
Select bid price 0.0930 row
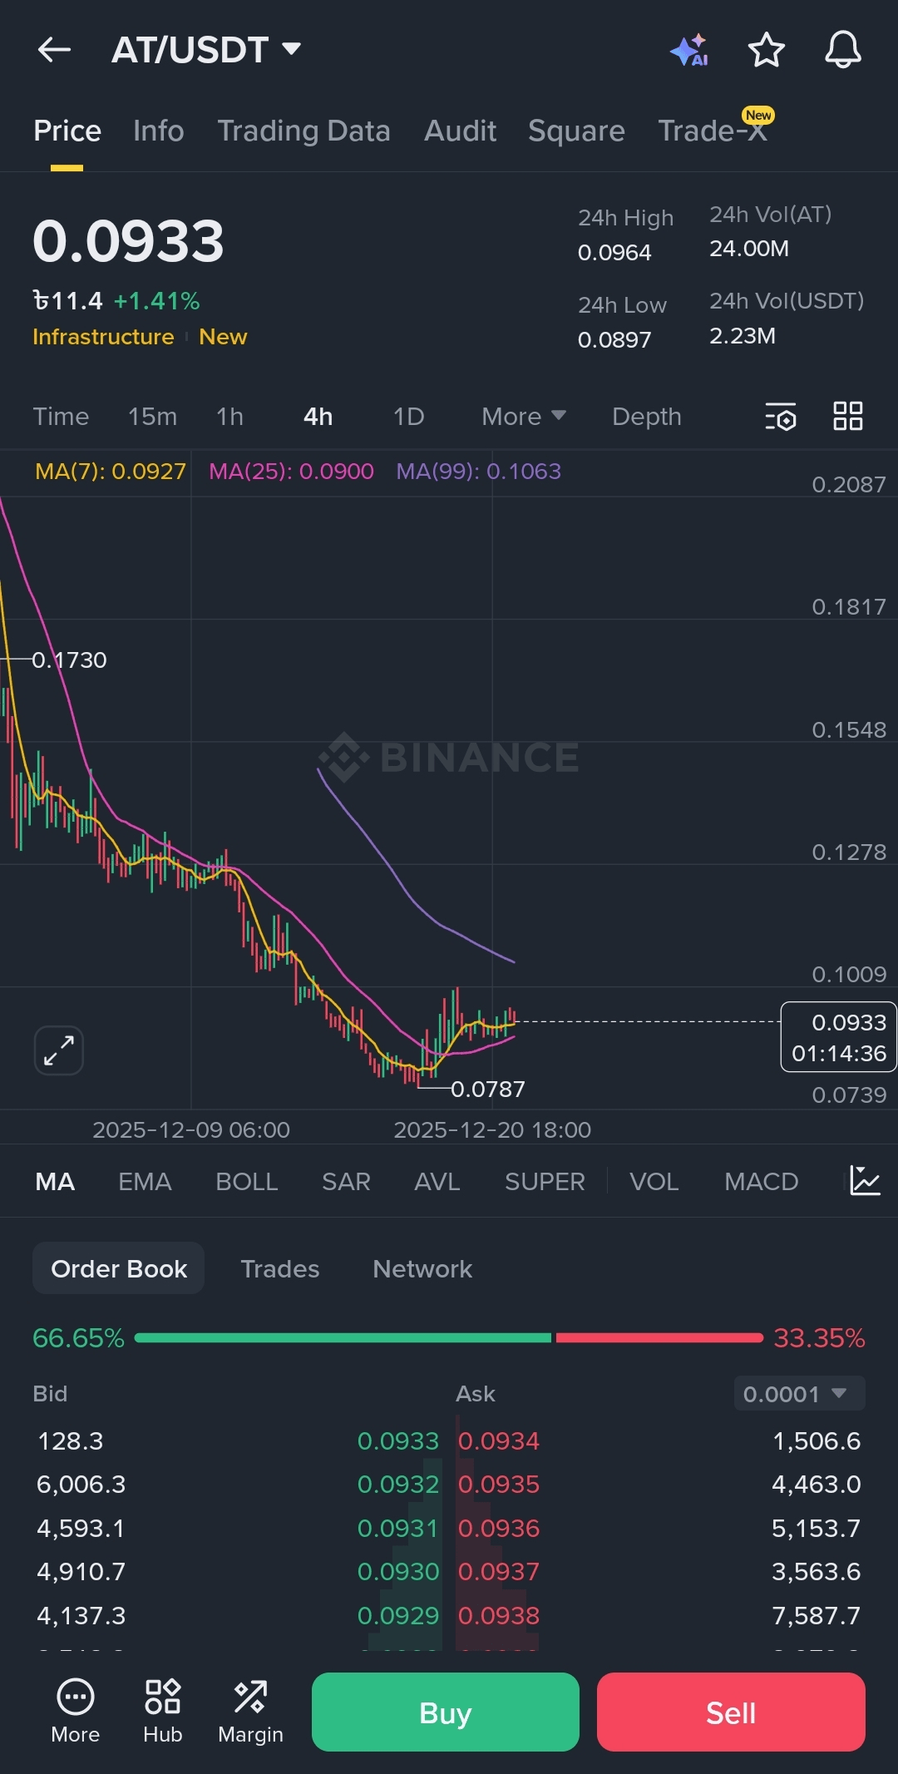pos(397,1571)
